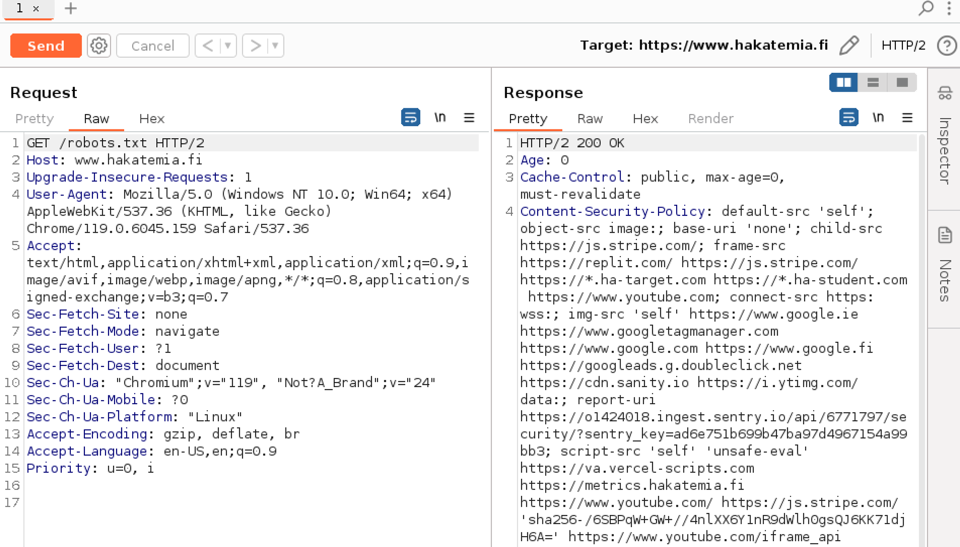960x547 pixels.
Task: Open the Response pane hamburger menu
Action: 907,118
